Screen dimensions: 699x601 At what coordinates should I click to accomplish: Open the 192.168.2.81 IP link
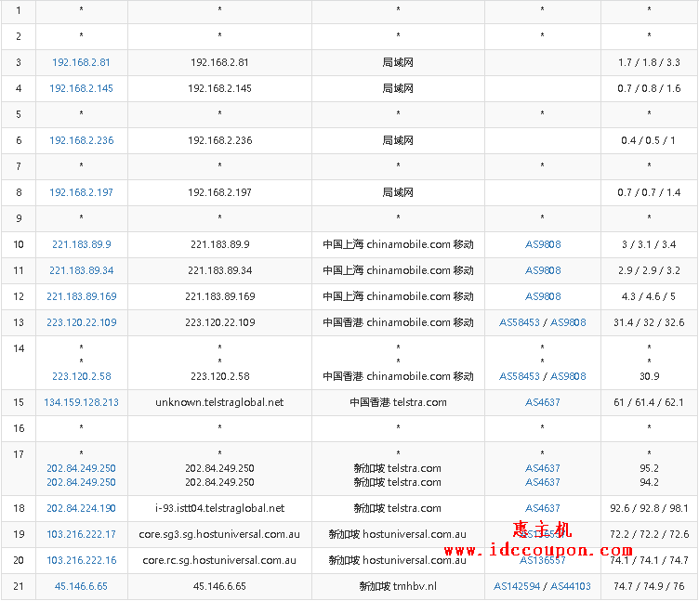click(x=81, y=62)
